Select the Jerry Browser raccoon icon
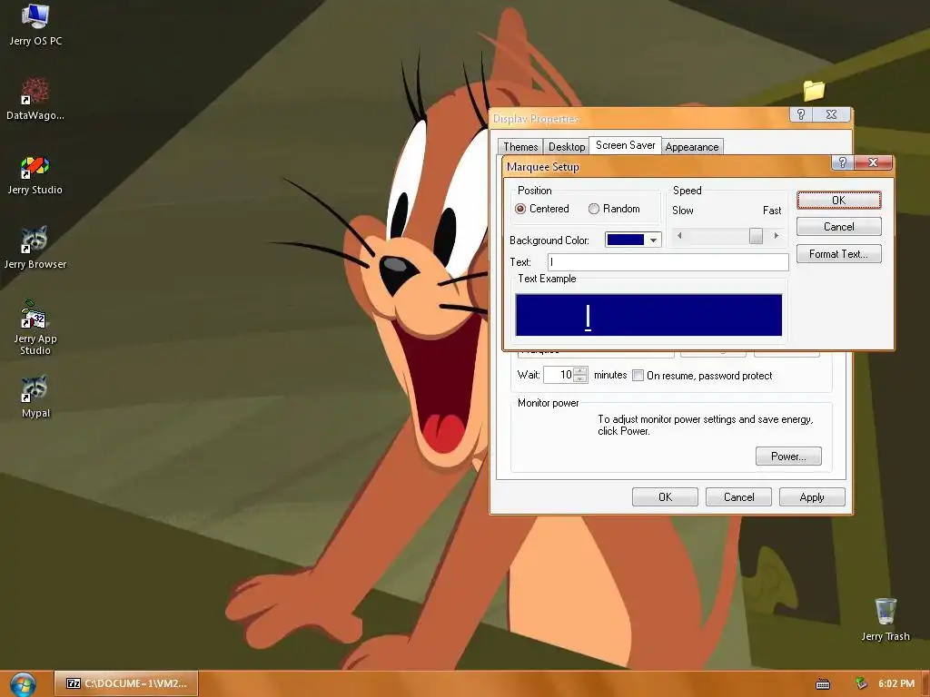The height and width of the screenshot is (697, 930). pos(35,248)
